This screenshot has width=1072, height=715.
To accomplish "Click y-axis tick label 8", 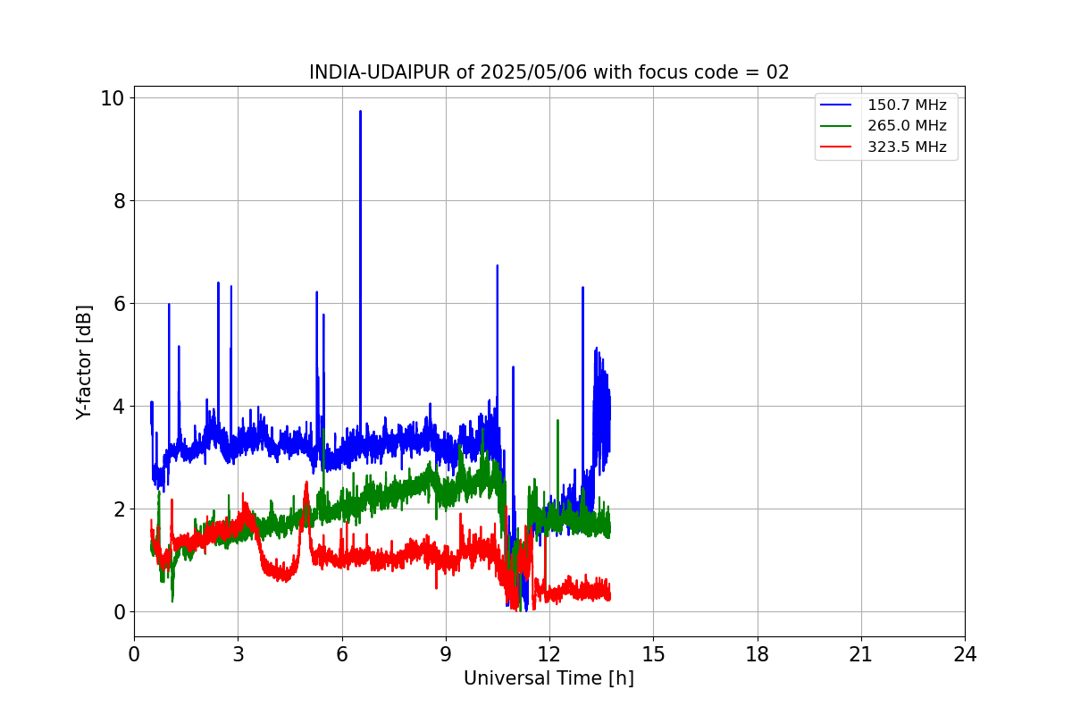I will point(119,200).
